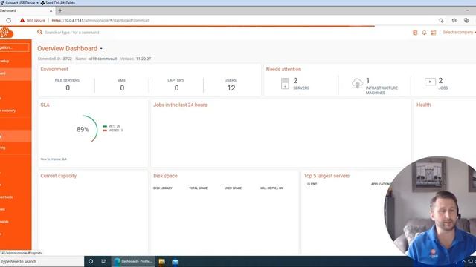Click the infrastructure machines cloud icon

357,83
